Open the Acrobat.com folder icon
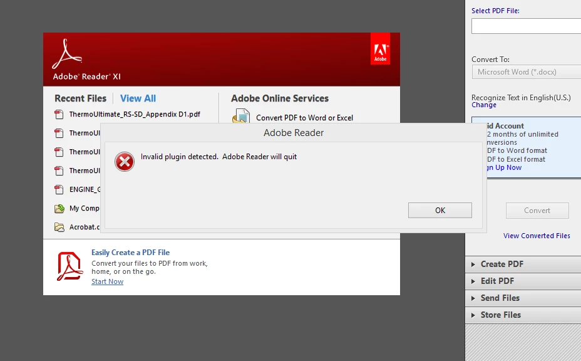Image resolution: width=581 pixels, height=361 pixels. click(x=59, y=227)
